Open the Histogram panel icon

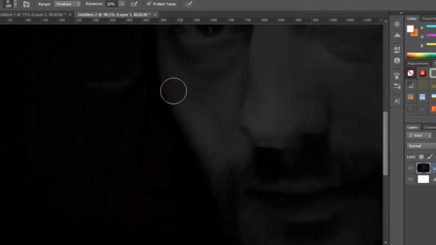397,35
